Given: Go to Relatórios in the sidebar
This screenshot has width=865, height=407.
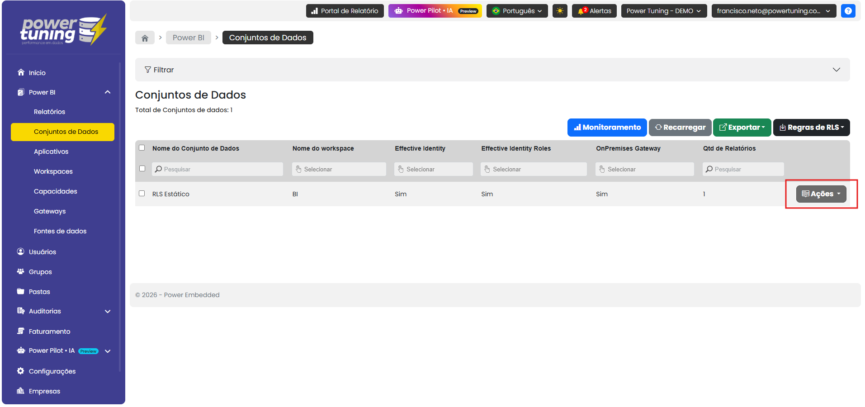Looking at the screenshot, I should click(x=49, y=112).
